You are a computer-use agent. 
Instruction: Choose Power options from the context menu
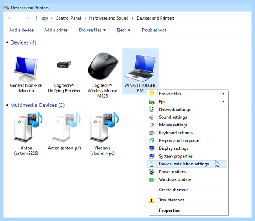(x=187, y=172)
